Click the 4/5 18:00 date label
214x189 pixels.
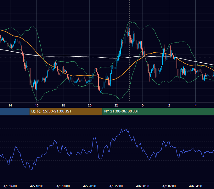pos(63,186)
